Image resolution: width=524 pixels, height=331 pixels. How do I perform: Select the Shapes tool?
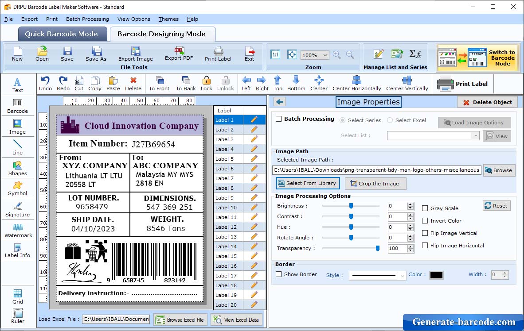click(17, 169)
